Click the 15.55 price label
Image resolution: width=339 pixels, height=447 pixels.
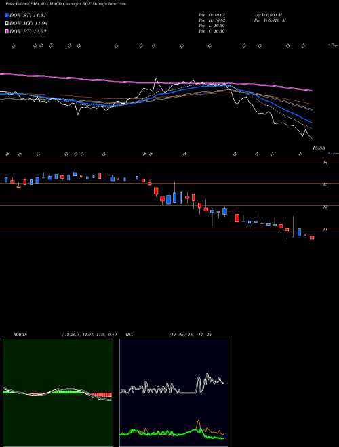pyautogui.click(x=319, y=148)
